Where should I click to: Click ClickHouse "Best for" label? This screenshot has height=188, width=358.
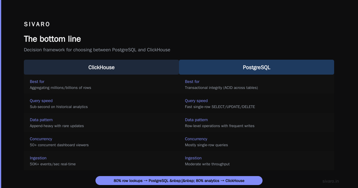click(x=37, y=81)
